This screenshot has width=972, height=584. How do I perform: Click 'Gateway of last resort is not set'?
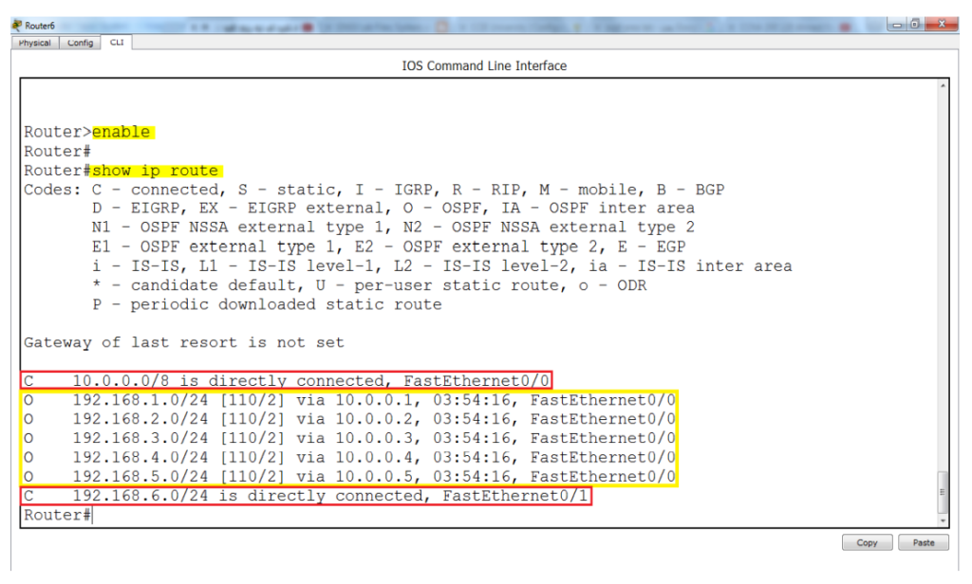click(184, 342)
